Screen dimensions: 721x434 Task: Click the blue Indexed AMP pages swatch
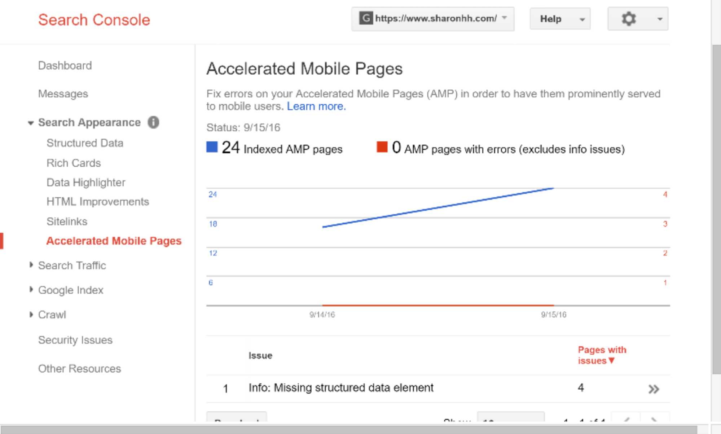click(212, 147)
